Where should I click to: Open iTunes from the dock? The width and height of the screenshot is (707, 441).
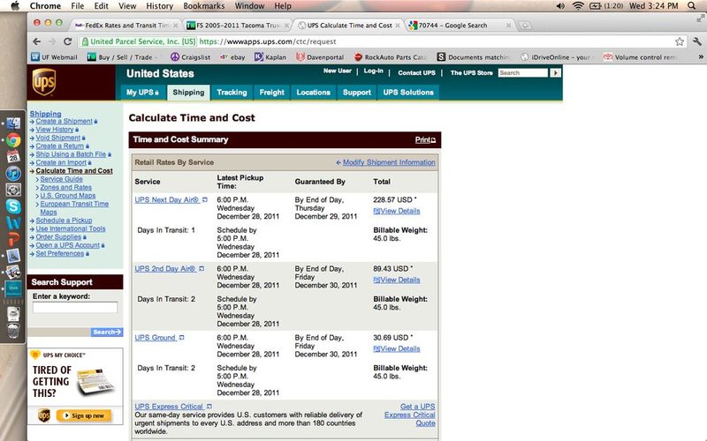13,173
